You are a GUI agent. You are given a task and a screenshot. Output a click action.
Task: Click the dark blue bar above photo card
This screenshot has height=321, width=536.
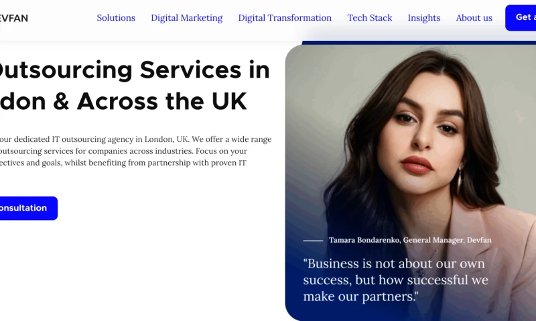click(419, 43)
